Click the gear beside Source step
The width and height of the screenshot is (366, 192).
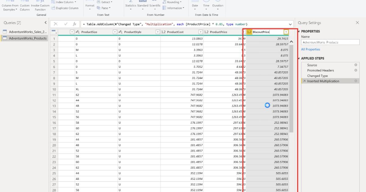[356, 65]
